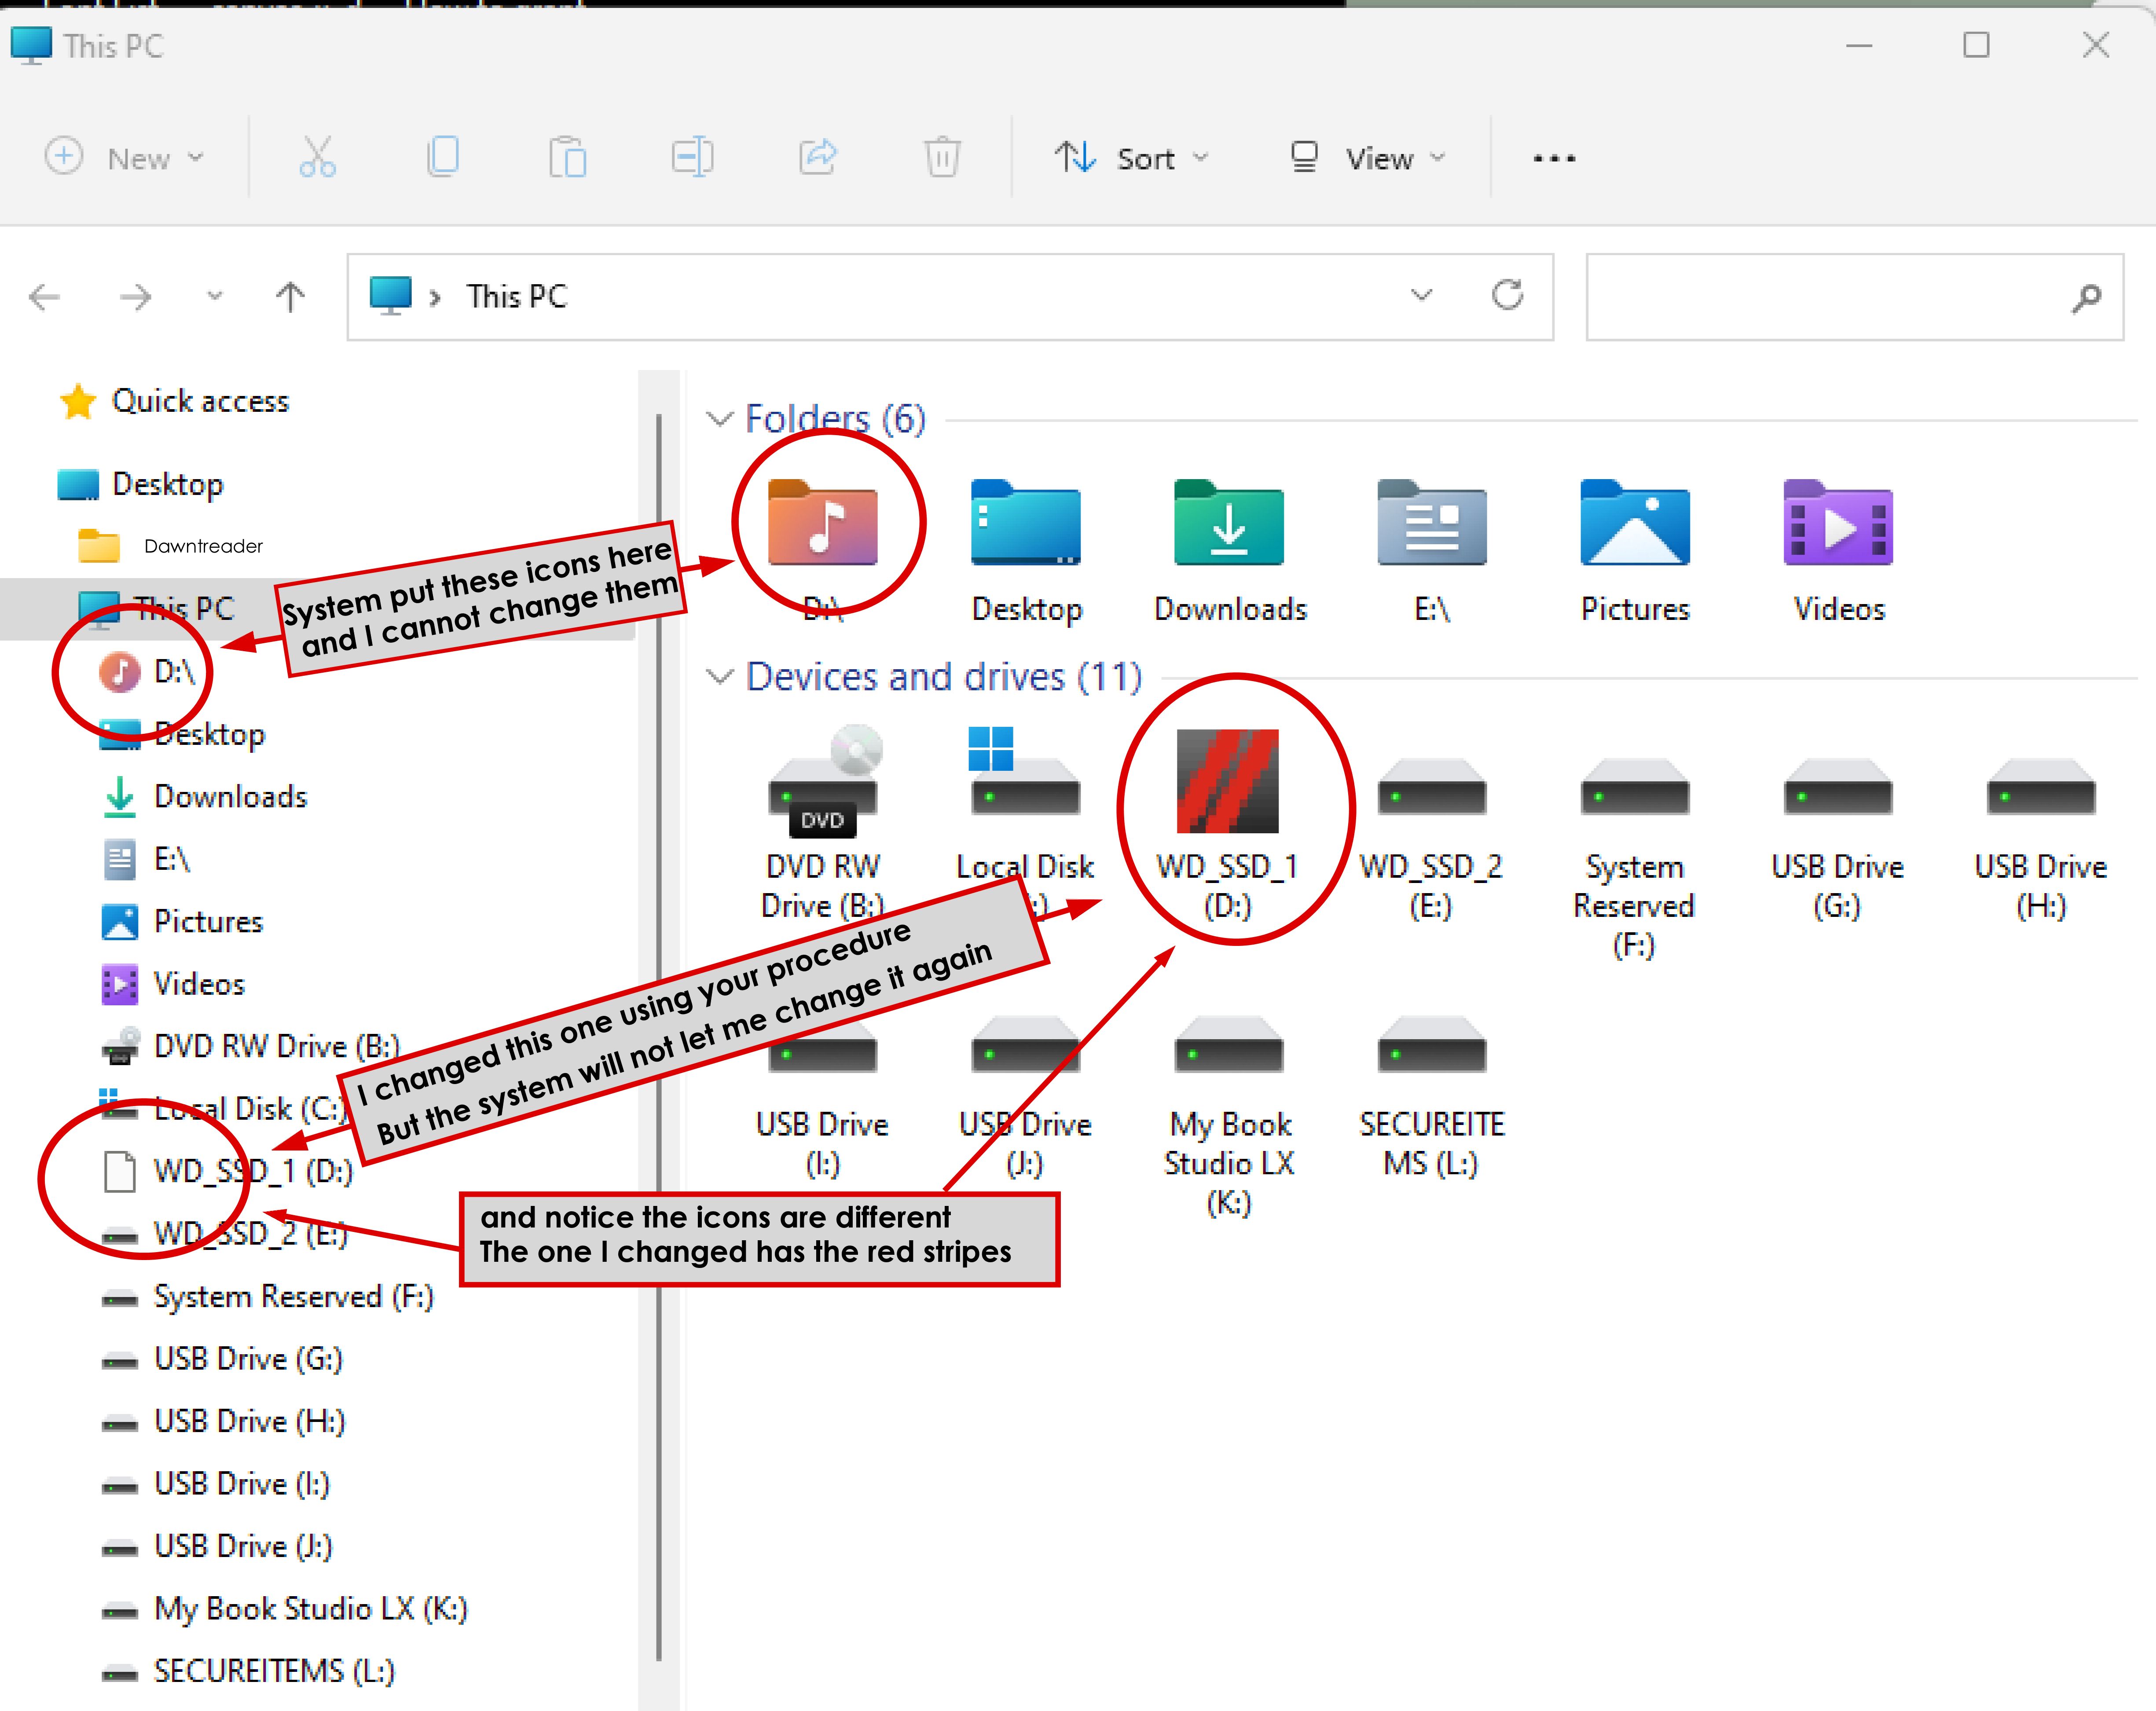Click the Copy icon on the toolbar
Screen dimensions: 2156x1711
443,157
